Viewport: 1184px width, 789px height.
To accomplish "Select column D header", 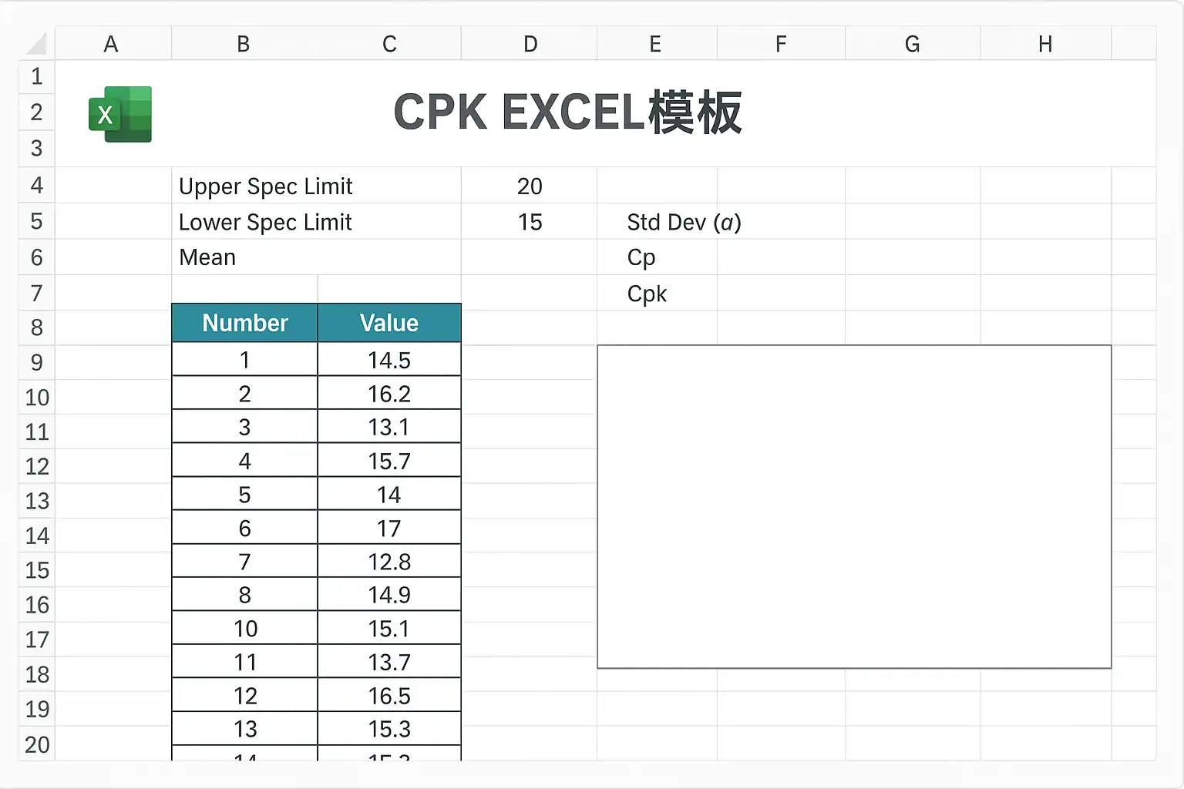I will (530, 44).
